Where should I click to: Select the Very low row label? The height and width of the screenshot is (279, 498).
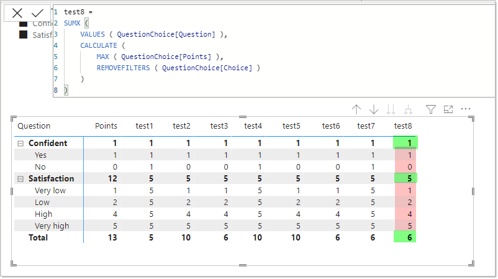50,191
